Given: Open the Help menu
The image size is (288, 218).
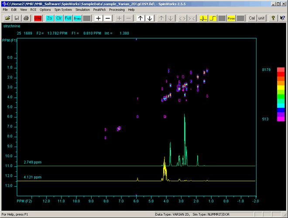Looking at the screenshot, I should (x=131, y=10).
